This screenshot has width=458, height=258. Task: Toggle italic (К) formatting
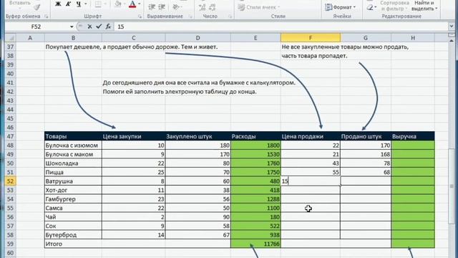tap(68, 4)
